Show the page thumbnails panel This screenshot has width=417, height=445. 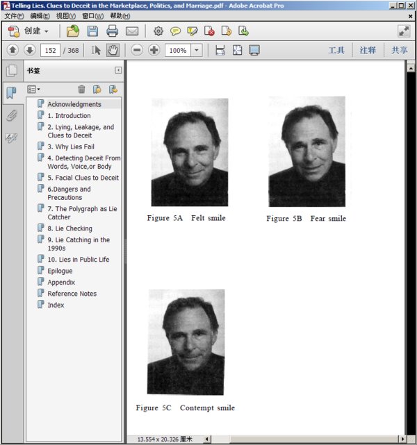(x=12, y=70)
